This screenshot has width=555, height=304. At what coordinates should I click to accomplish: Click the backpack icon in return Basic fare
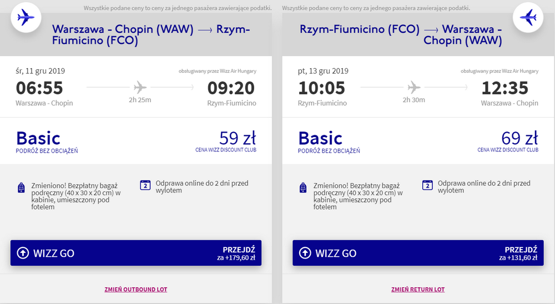point(303,188)
